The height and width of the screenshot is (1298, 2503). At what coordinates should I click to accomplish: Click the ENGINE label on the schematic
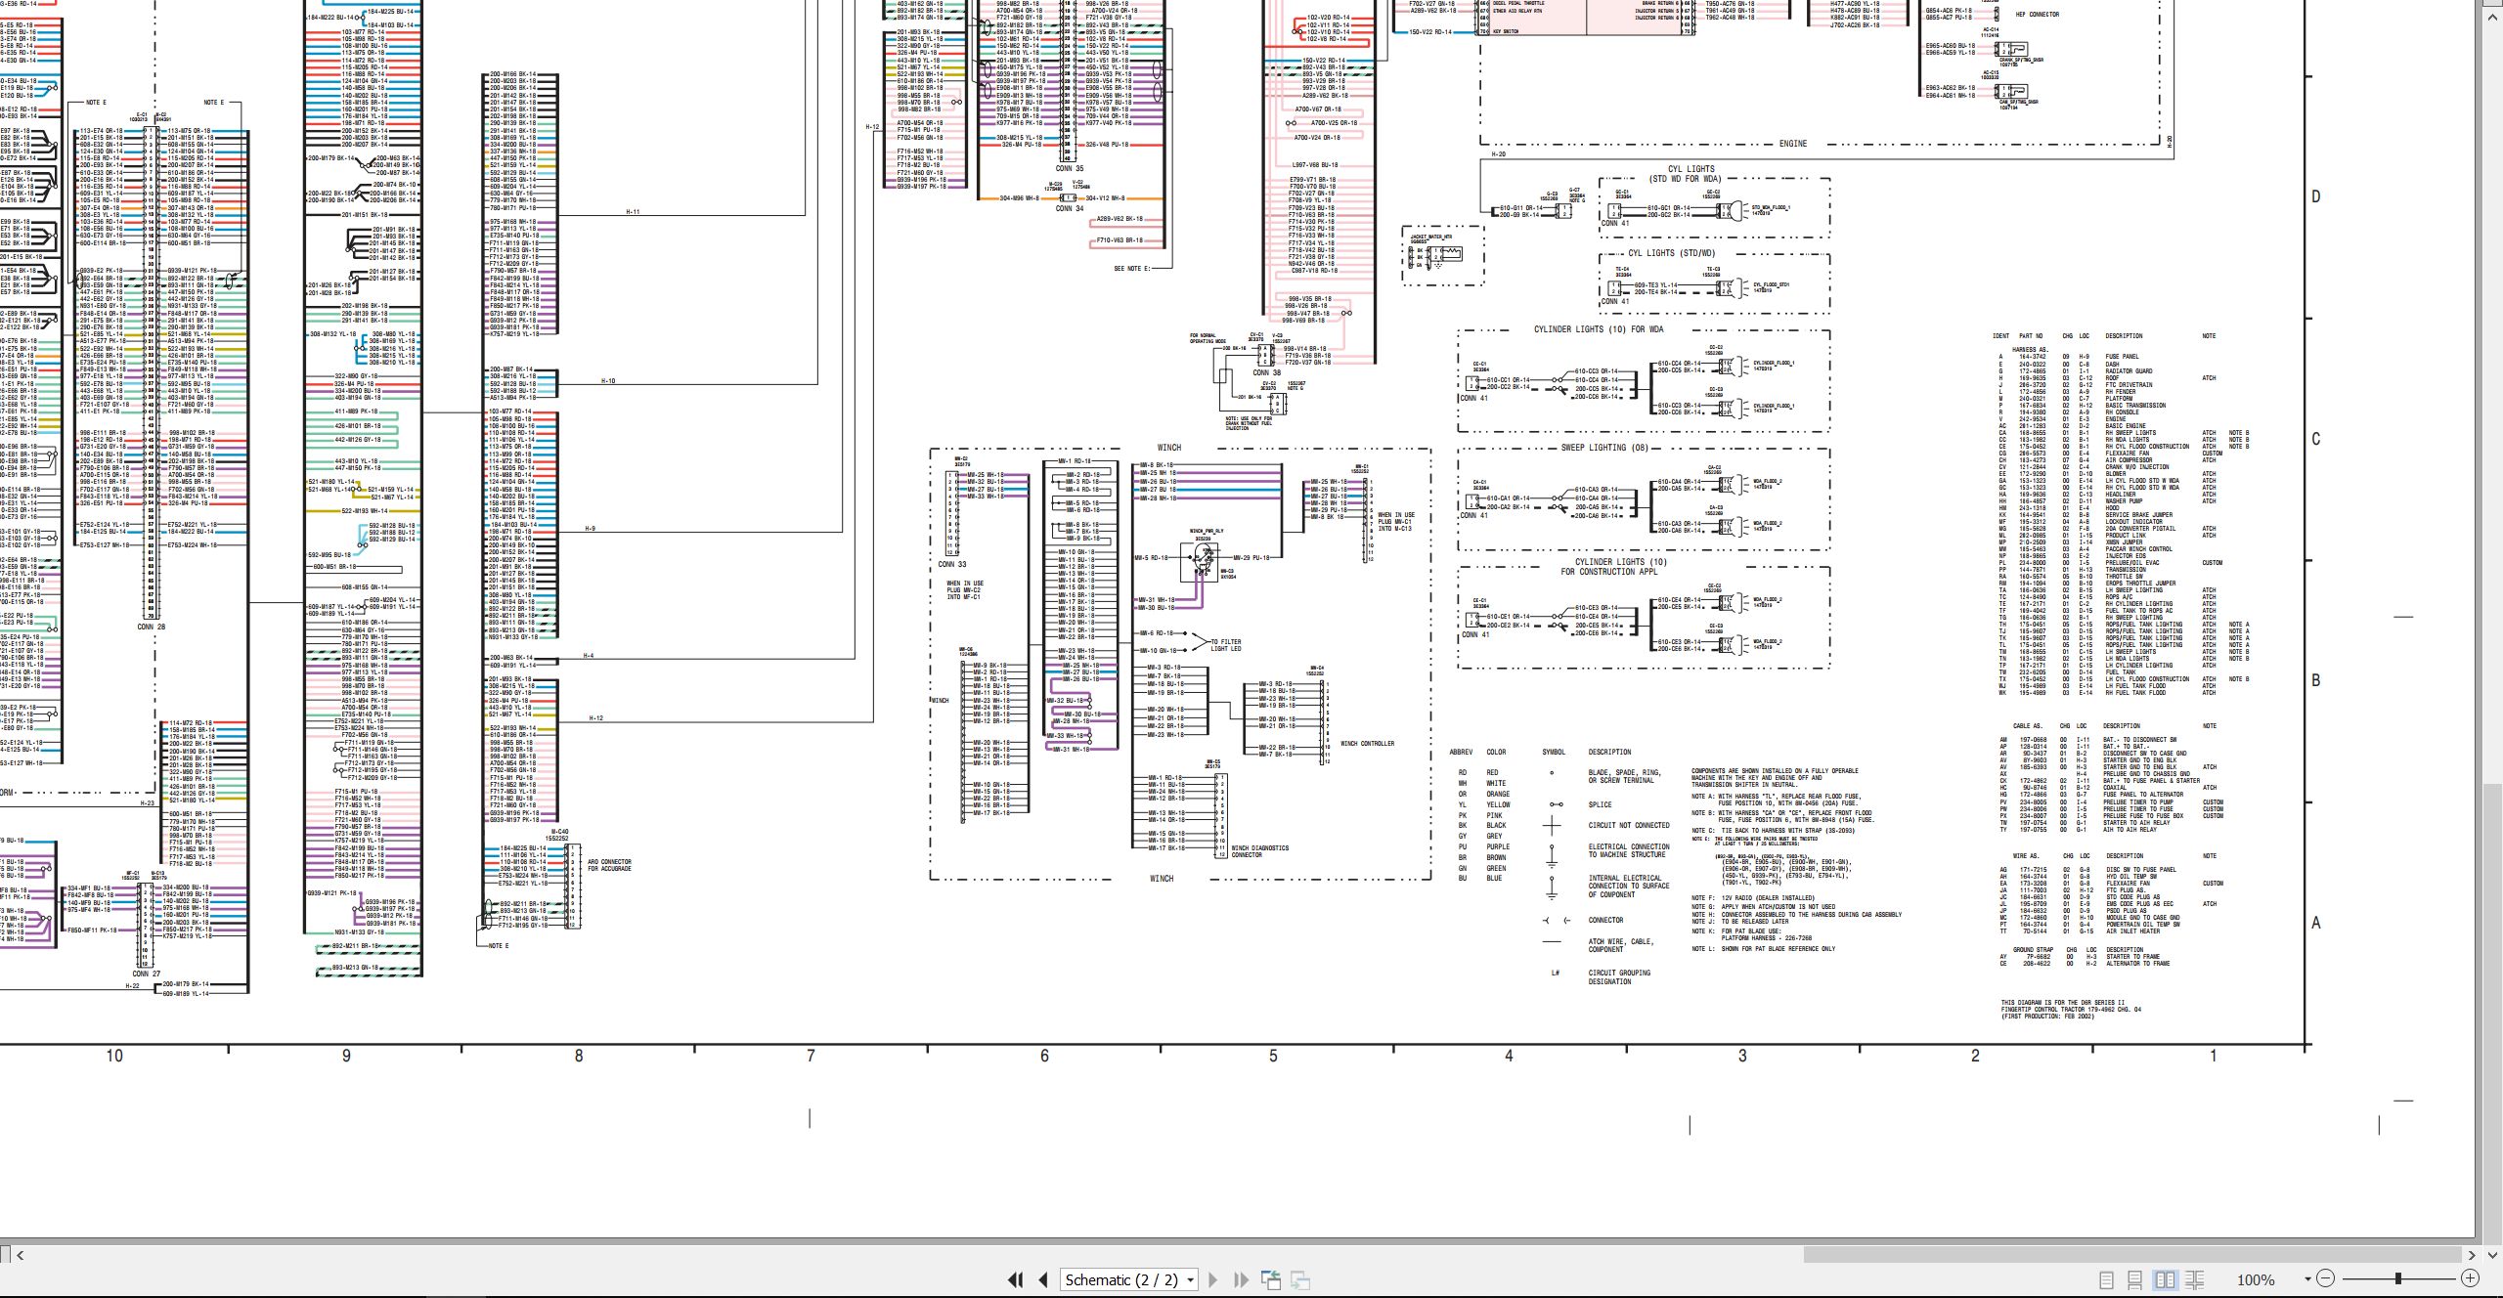point(1792,144)
